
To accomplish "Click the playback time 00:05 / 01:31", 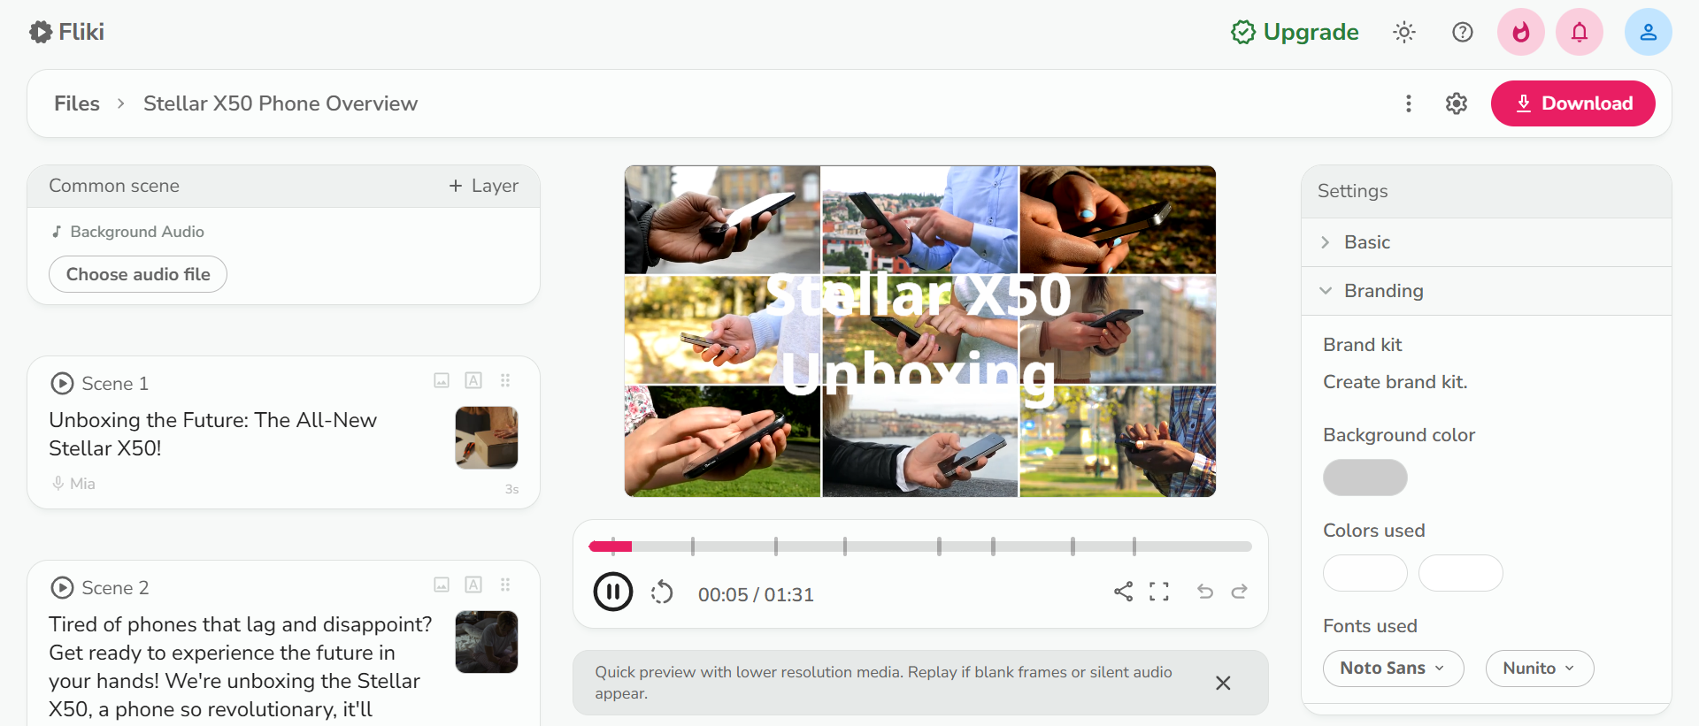I will [756, 594].
